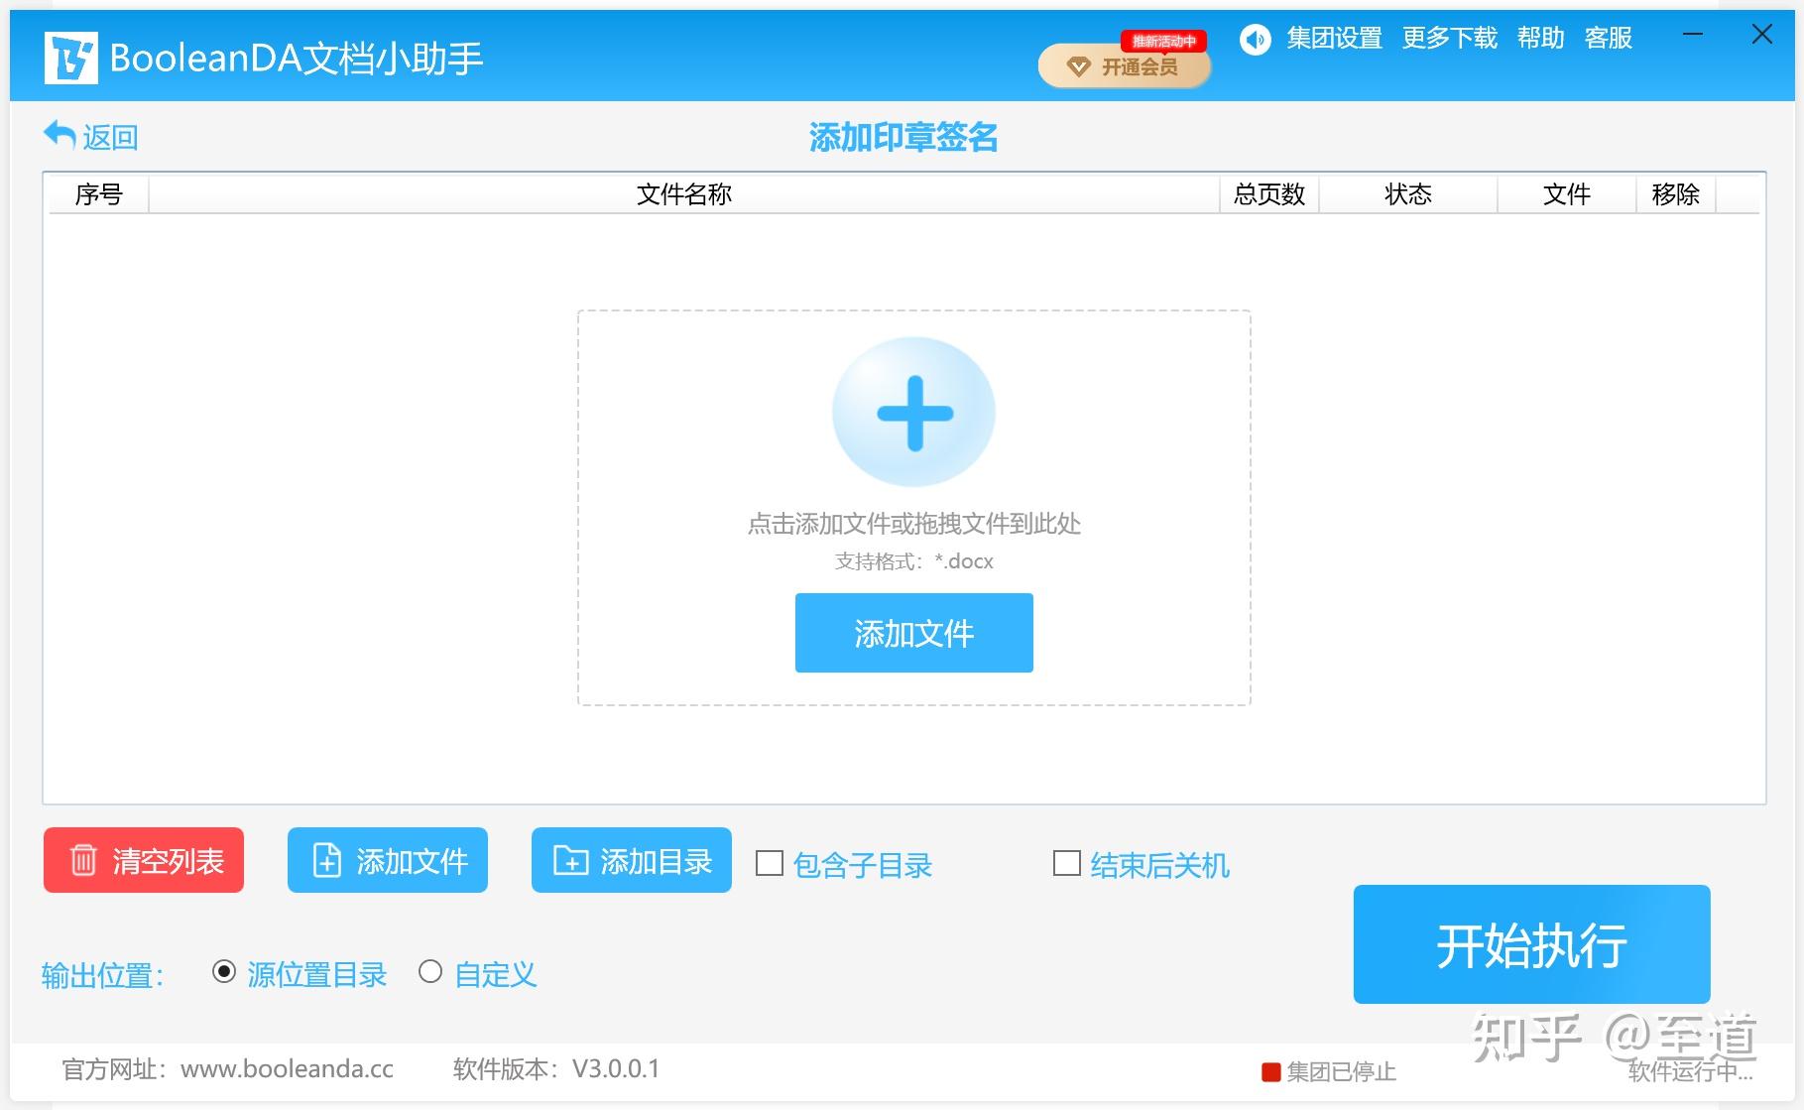
Task: Click the 集团已停止 status text
Action: (x=1341, y=1072)
